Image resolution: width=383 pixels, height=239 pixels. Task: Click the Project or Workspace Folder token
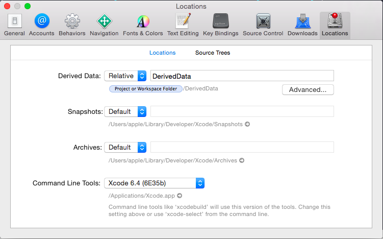(x=146, y=89)
